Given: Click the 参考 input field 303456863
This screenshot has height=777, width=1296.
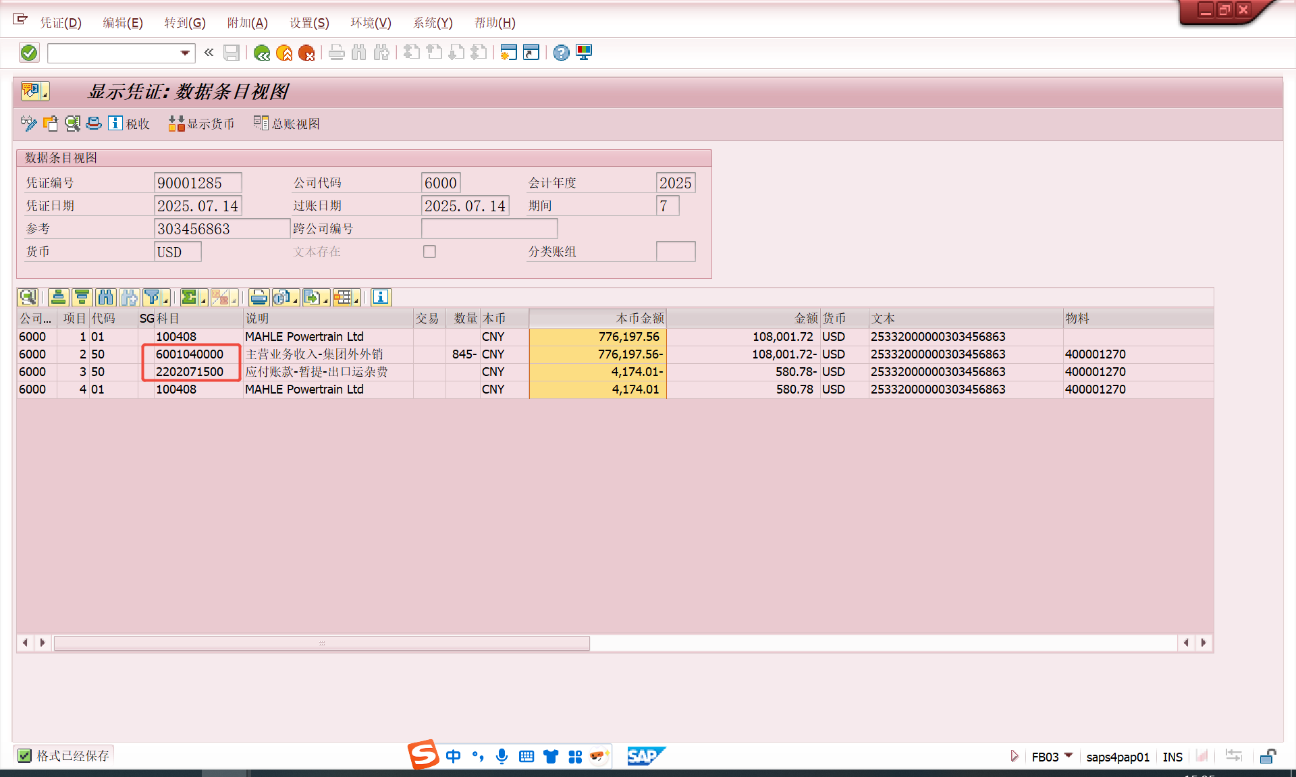Looking at the screenshot, I should (x=221, y=229).
